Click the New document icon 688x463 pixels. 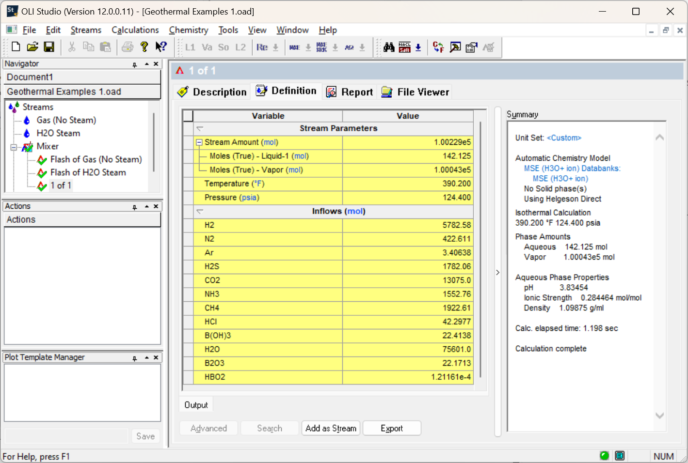16,47
